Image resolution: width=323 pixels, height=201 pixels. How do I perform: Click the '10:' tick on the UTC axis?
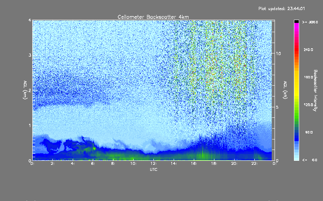[133, 164]
